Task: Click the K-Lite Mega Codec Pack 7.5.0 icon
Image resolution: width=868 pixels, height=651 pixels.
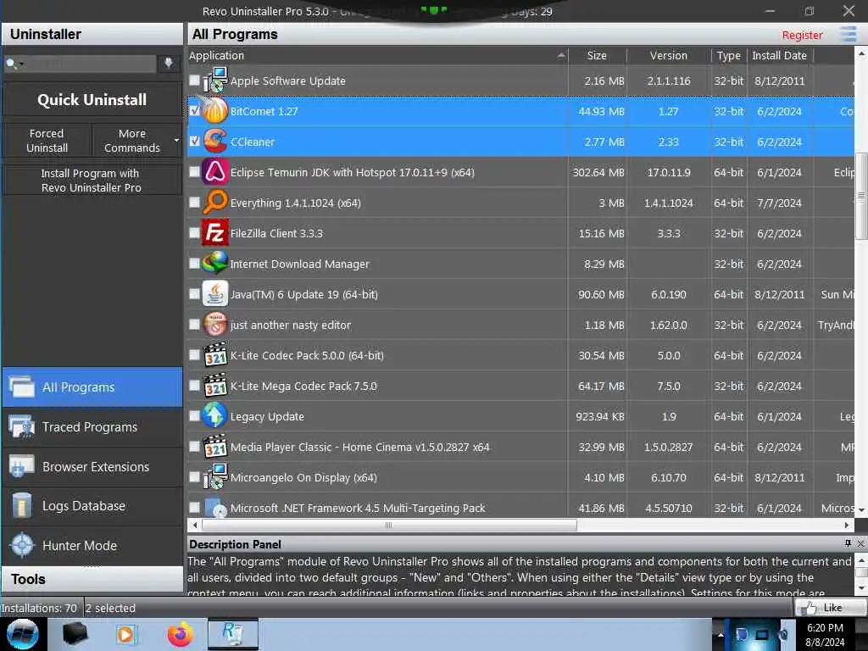Action: point(215,386)
